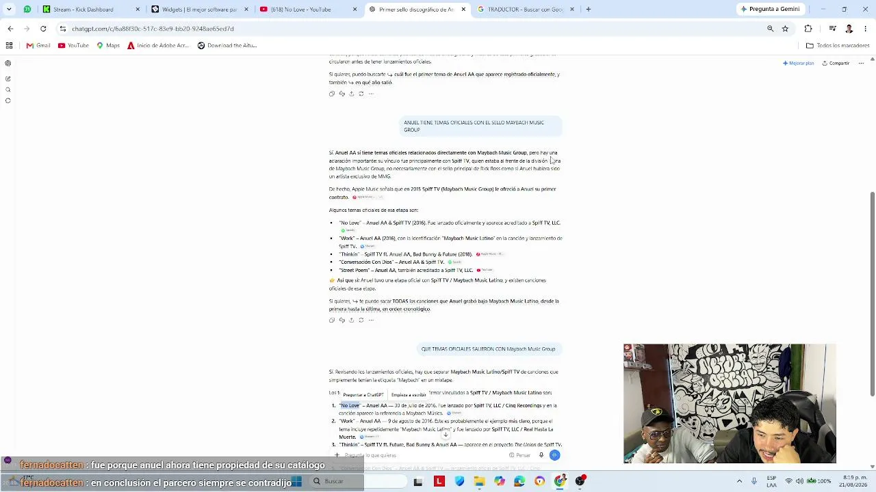The width and height of the screenshot is (876, 492).
Task: Bookmark this page with star icon
Action: [785, 29]
